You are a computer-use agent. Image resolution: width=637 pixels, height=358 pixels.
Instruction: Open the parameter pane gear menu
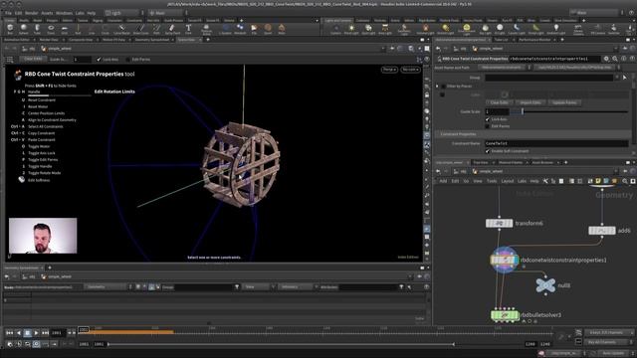(x=606, y=59)
